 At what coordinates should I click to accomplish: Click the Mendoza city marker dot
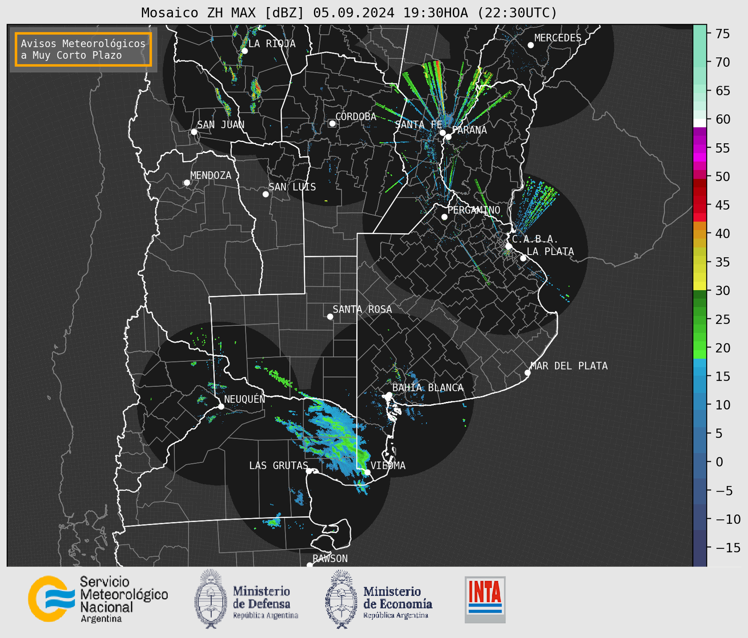tap(187, 183)
